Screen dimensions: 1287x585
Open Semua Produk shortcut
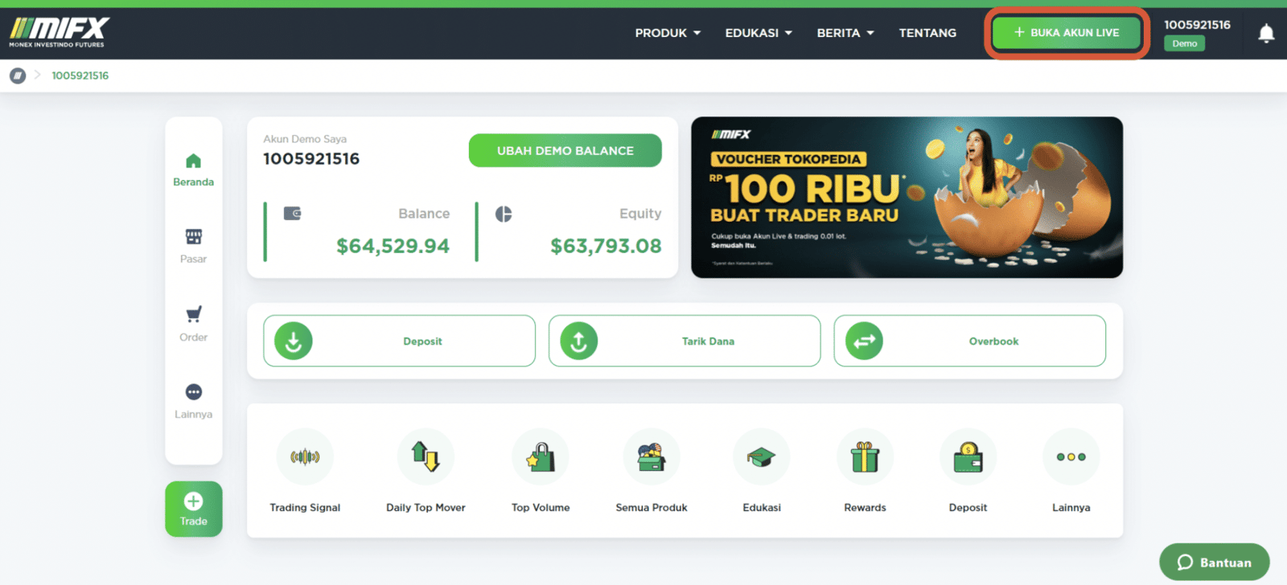pyautogui.click(x=652, y=472)
